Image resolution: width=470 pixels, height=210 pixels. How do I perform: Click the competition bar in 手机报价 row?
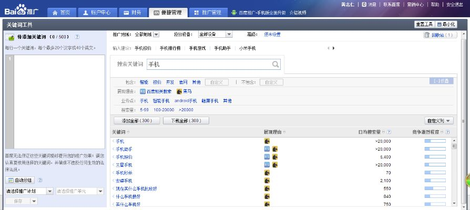[x=435, y=157]
